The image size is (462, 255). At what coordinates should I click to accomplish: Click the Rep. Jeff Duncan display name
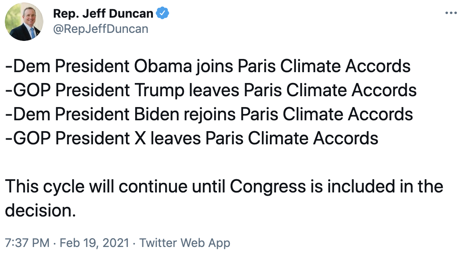(103, 14)
